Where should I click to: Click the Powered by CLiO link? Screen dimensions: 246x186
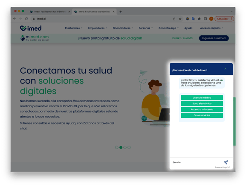click(223, 167)
